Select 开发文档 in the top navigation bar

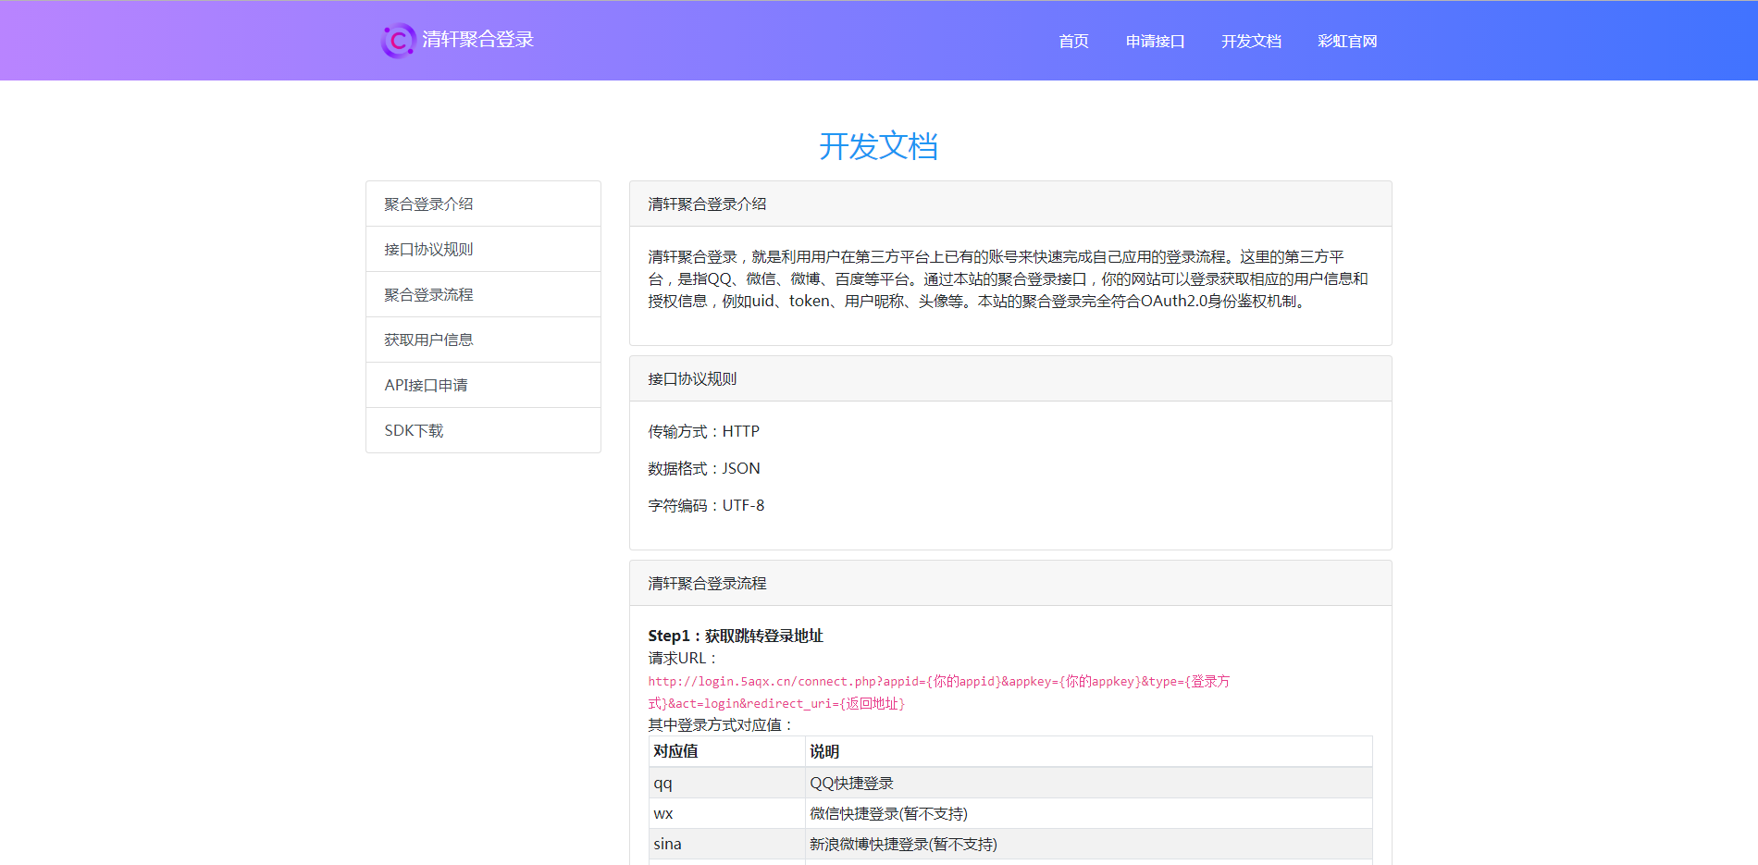tap(1251, 42)
